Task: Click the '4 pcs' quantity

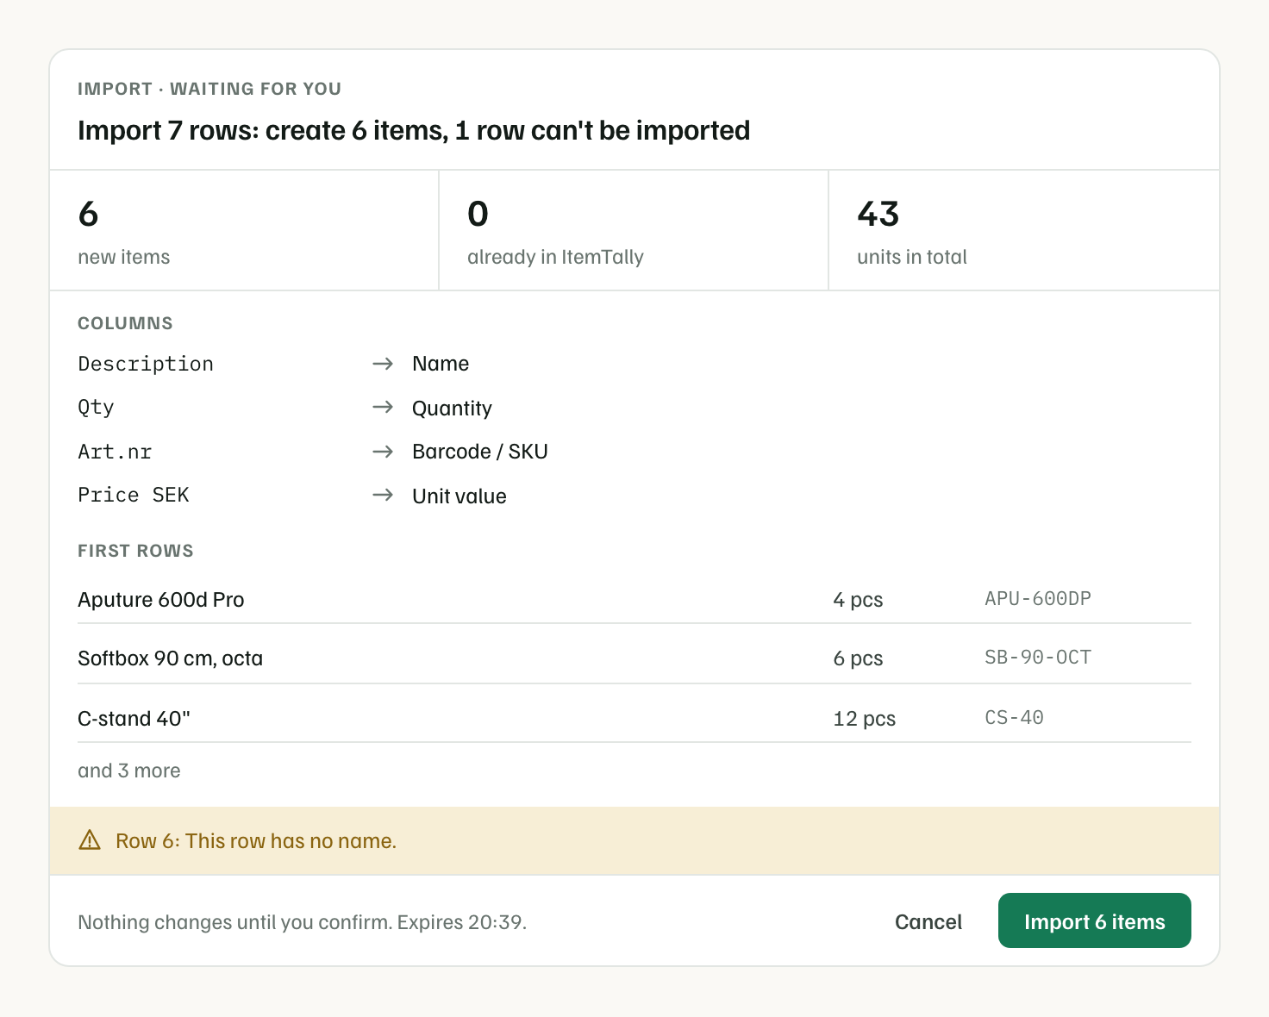Action: point(858,599)
